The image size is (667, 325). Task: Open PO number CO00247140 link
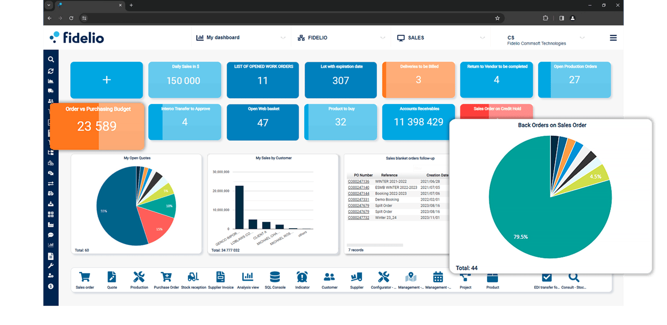(358, 187)
